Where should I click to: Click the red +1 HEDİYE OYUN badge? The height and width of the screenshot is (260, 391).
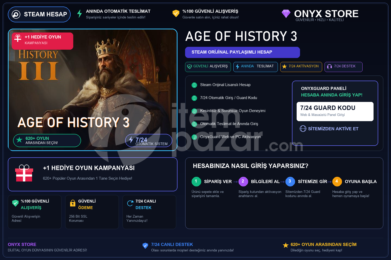click(42, 41)
